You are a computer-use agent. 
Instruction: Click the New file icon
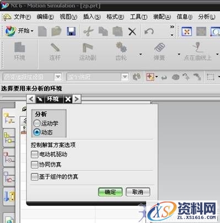tap(42, 31)
